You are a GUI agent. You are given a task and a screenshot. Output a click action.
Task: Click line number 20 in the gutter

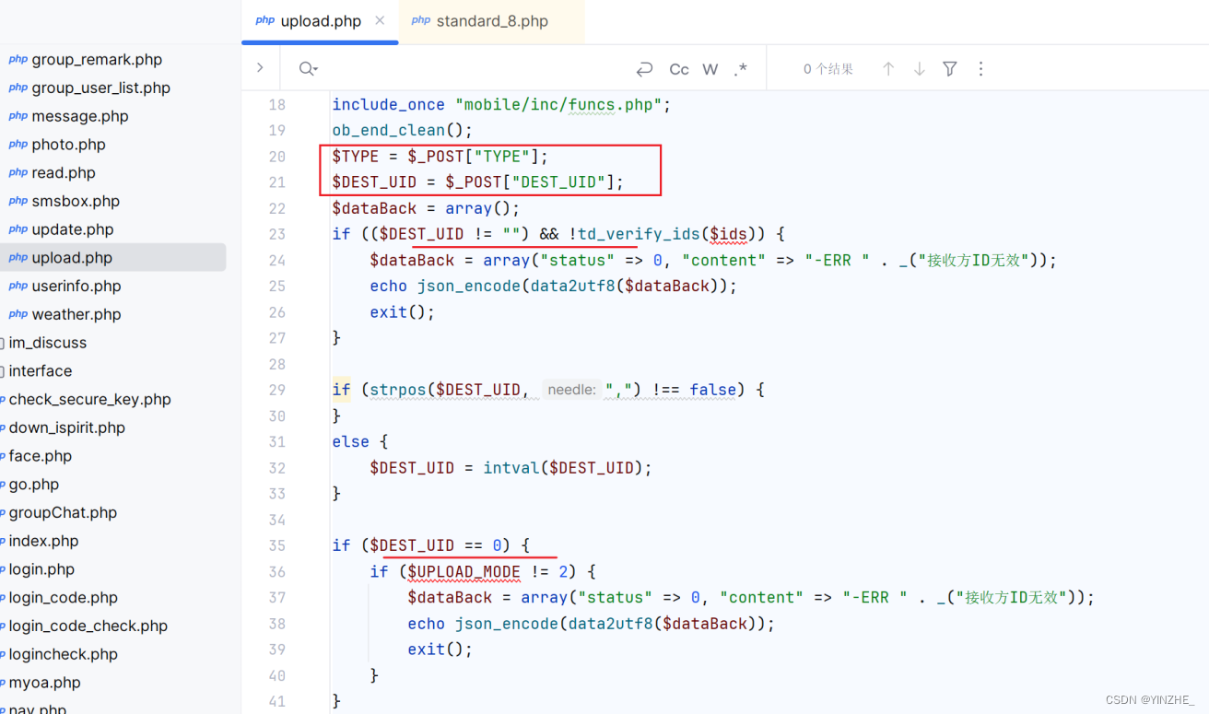(277, 157)
